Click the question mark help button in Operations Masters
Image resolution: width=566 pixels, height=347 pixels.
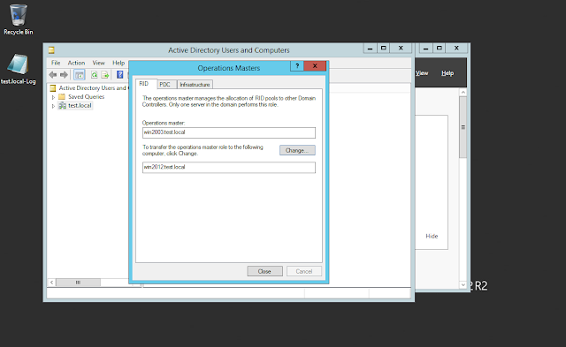297,65
